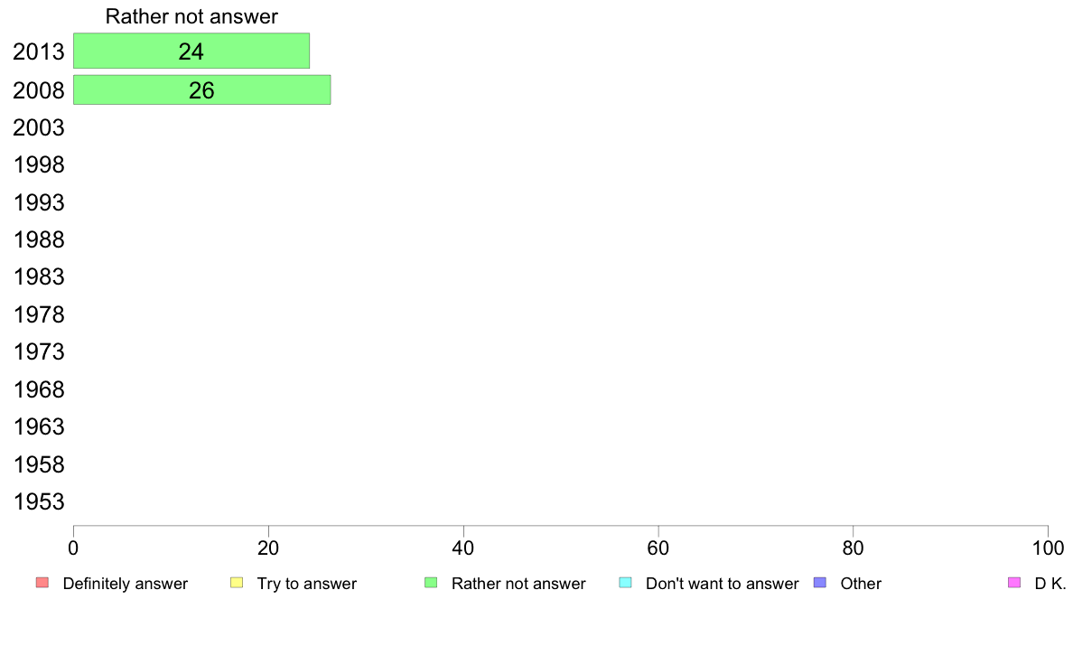
Task: Click the 20 tick on the x-axis
Action: point(268,548)
